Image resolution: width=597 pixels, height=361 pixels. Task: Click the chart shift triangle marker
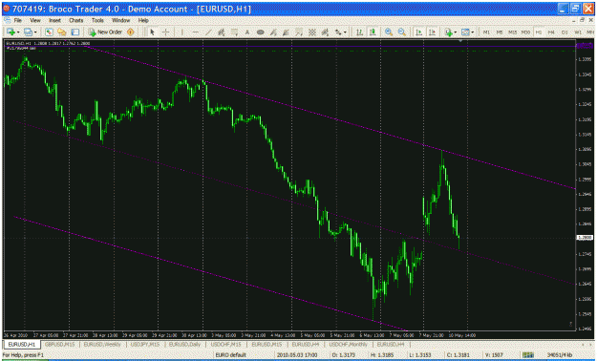tap(460, 40)
